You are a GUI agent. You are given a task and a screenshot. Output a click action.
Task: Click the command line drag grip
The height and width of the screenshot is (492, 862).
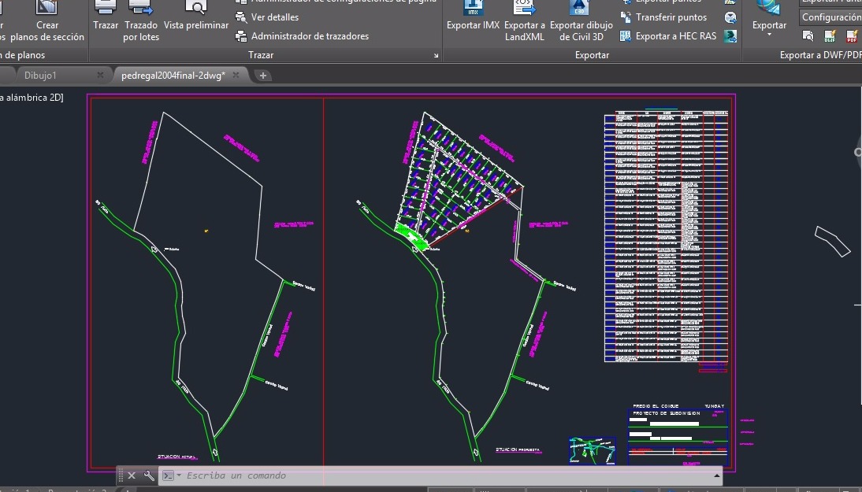pos(121,475)
